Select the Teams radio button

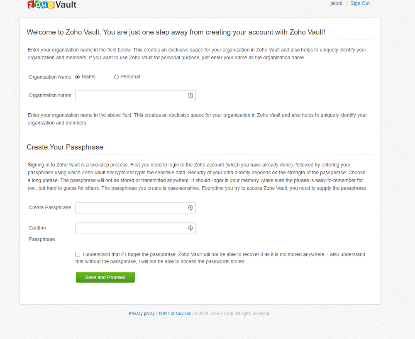[77, 77]
